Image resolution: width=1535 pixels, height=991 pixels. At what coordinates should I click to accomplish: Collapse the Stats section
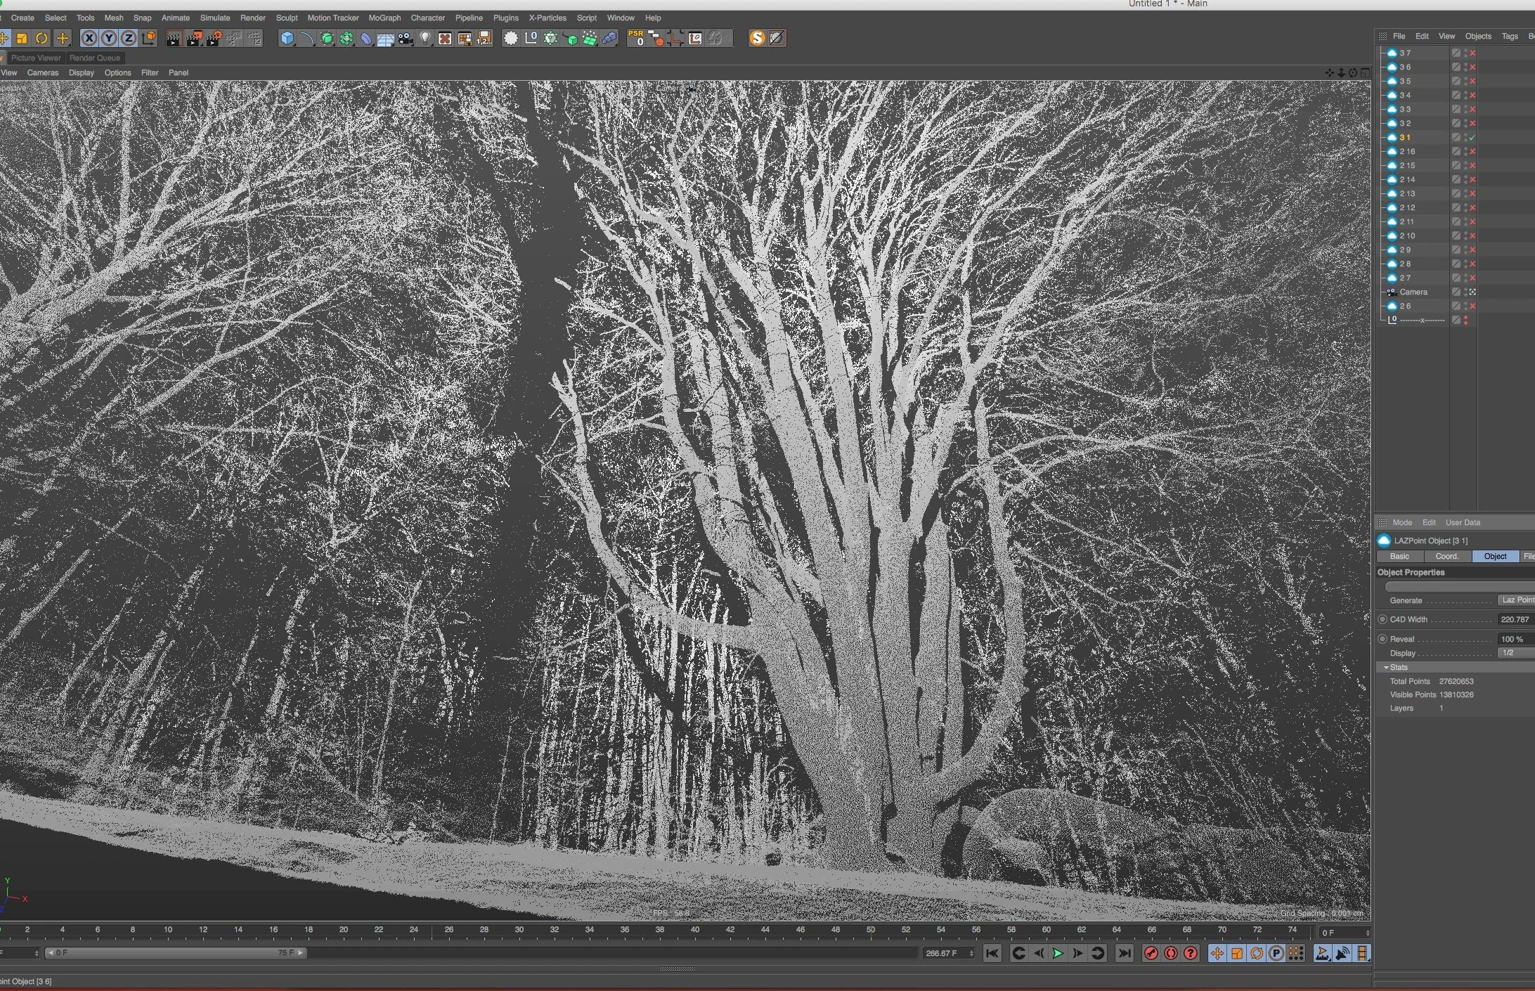pos(1386,667)
